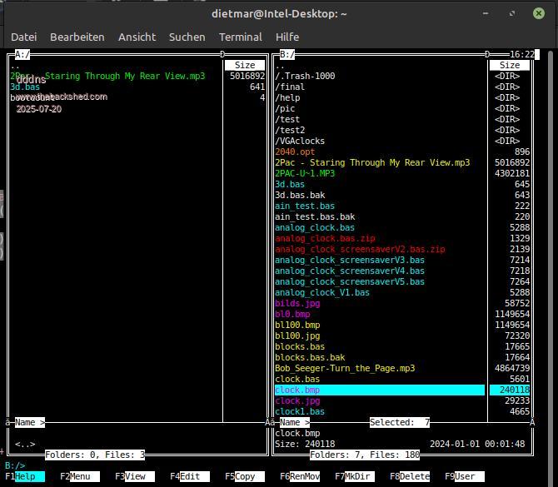The height and width of the screenshot is (487, 558).
Task: Click the F2 Menu button
Action: pos(80,477)
